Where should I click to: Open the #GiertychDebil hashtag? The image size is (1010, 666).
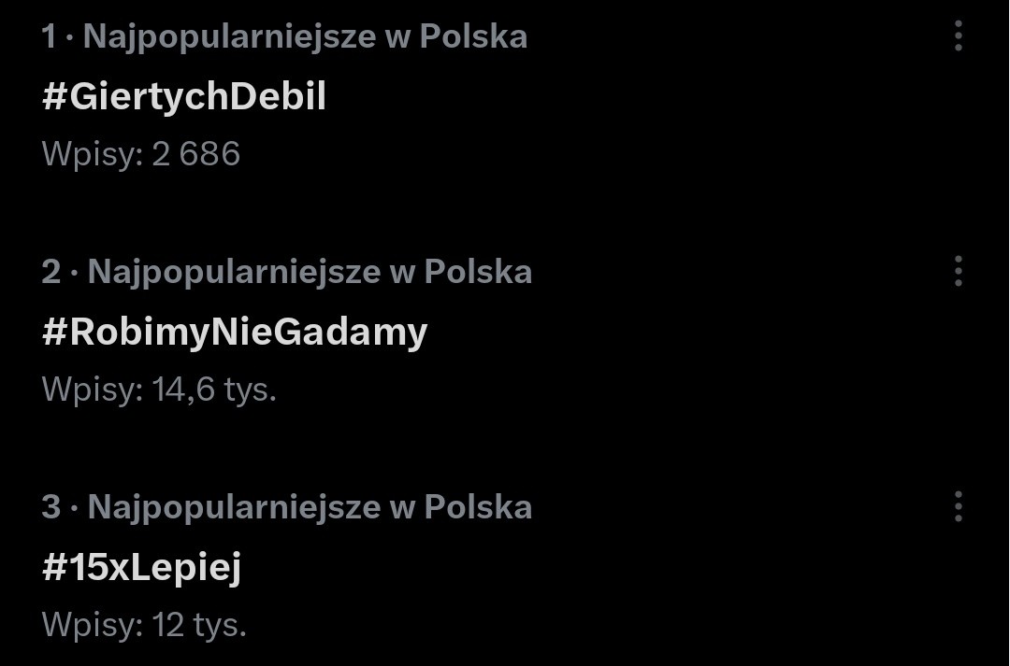[x=184, y=96]
